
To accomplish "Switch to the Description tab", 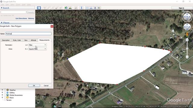I will (6, 40).
